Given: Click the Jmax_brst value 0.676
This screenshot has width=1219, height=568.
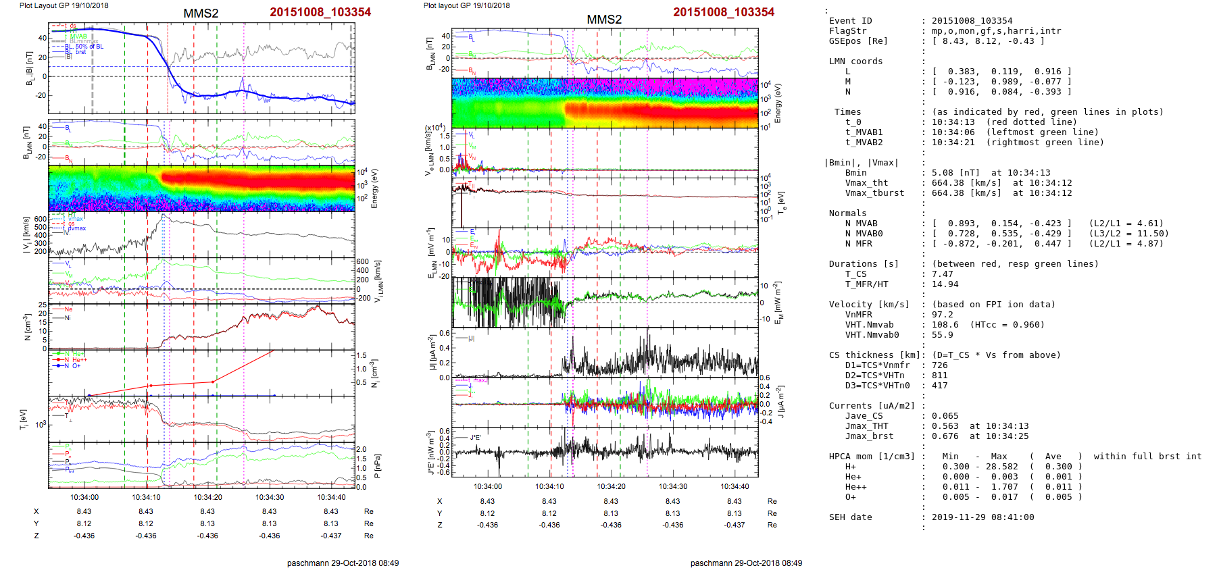Looking at the screenshot, I should [x=945, y=436].
